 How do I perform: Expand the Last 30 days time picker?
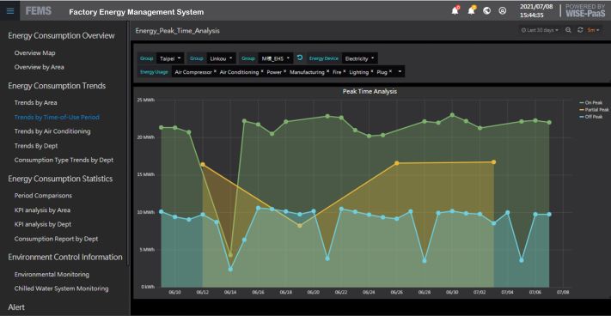pyautogui.click(x=540, y=30)
